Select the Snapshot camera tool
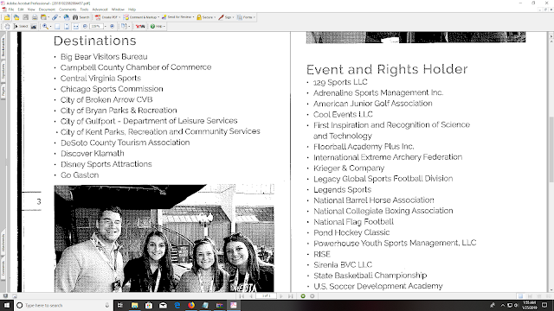 pyautogui.click(x=34, y=27)
